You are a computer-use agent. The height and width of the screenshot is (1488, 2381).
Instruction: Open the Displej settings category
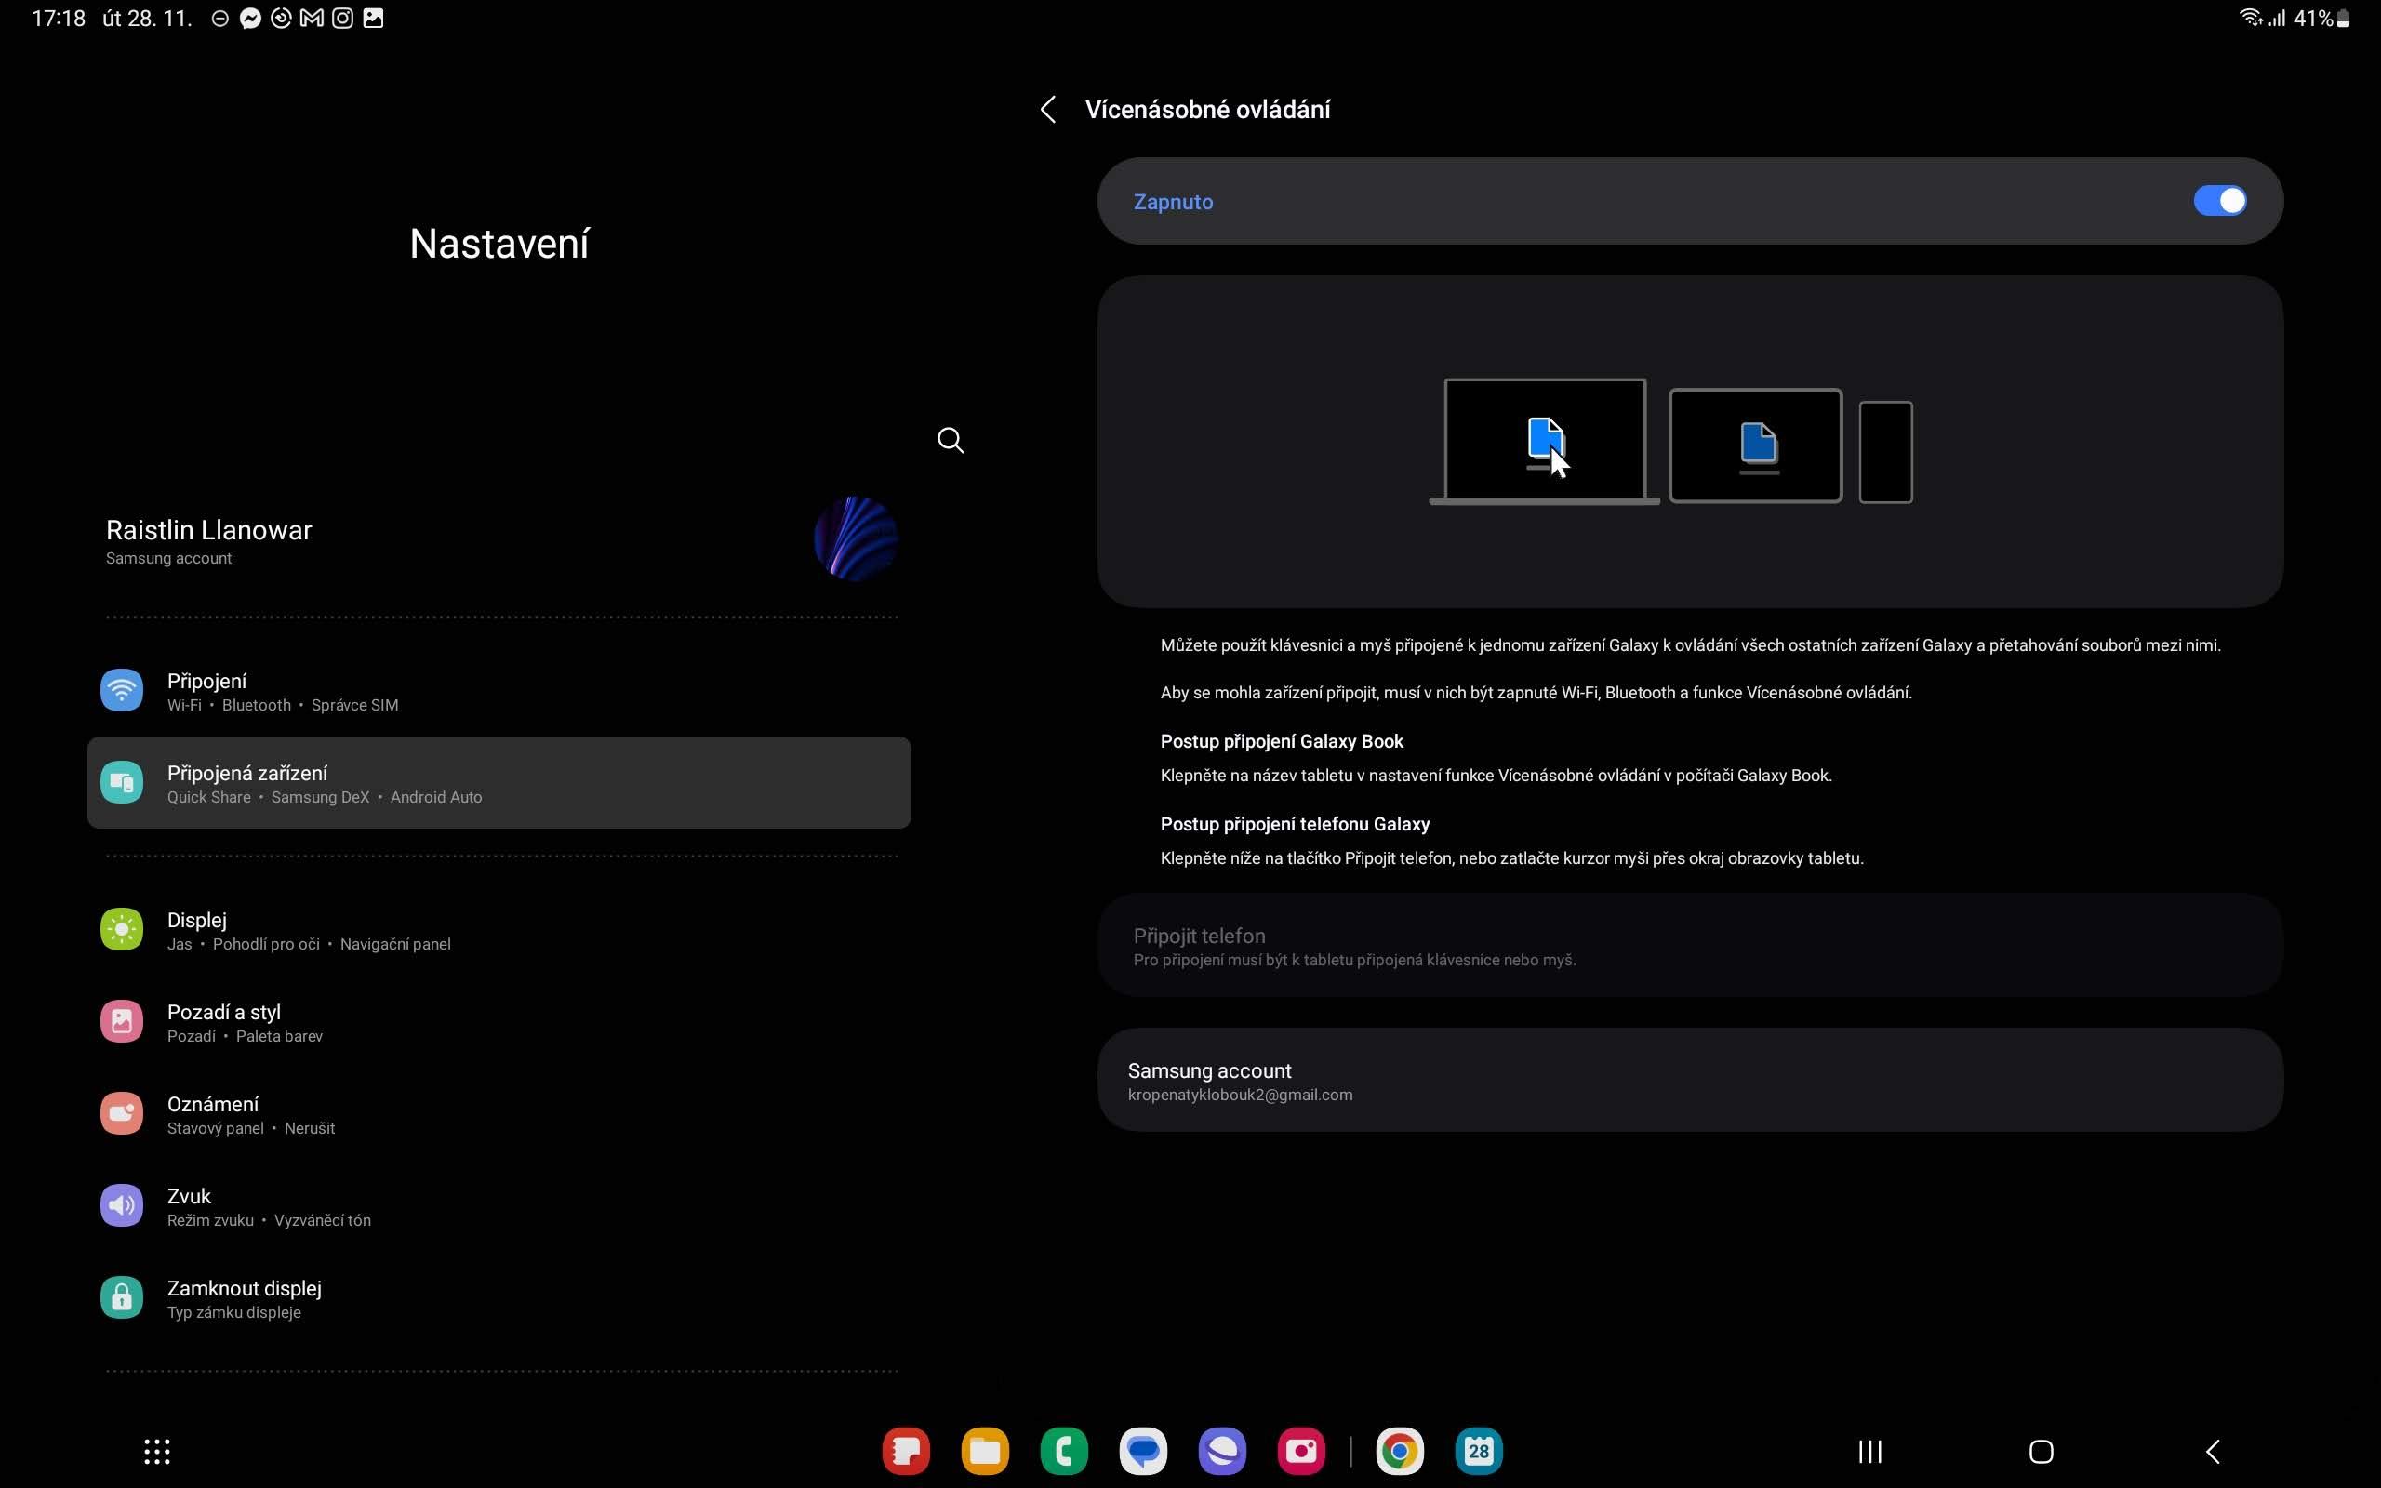[x=499, y=930]
